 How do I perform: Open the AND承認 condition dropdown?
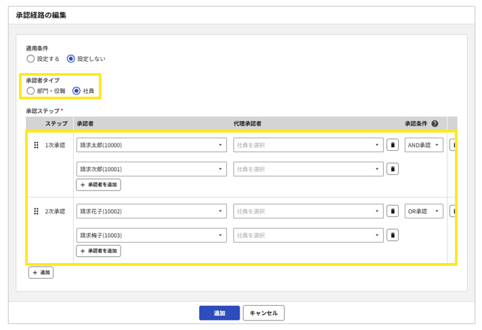click(423, 145)
